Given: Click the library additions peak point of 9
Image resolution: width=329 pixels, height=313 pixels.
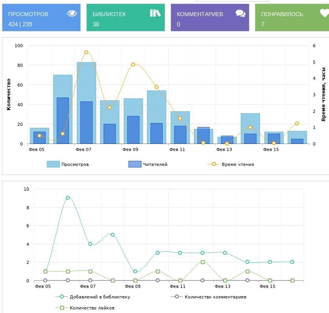Looking at the screenshot, I should (68, 198).
